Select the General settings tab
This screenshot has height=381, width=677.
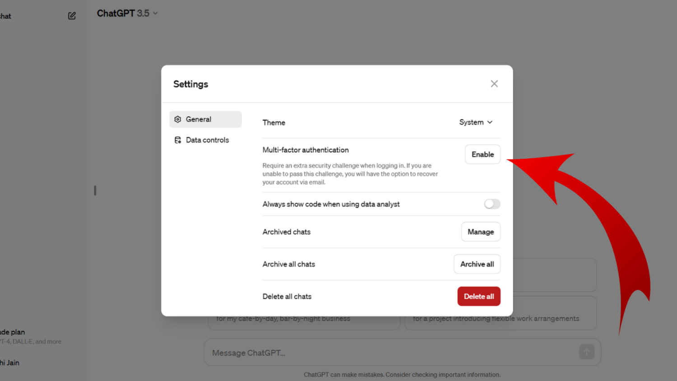point(199,119)
